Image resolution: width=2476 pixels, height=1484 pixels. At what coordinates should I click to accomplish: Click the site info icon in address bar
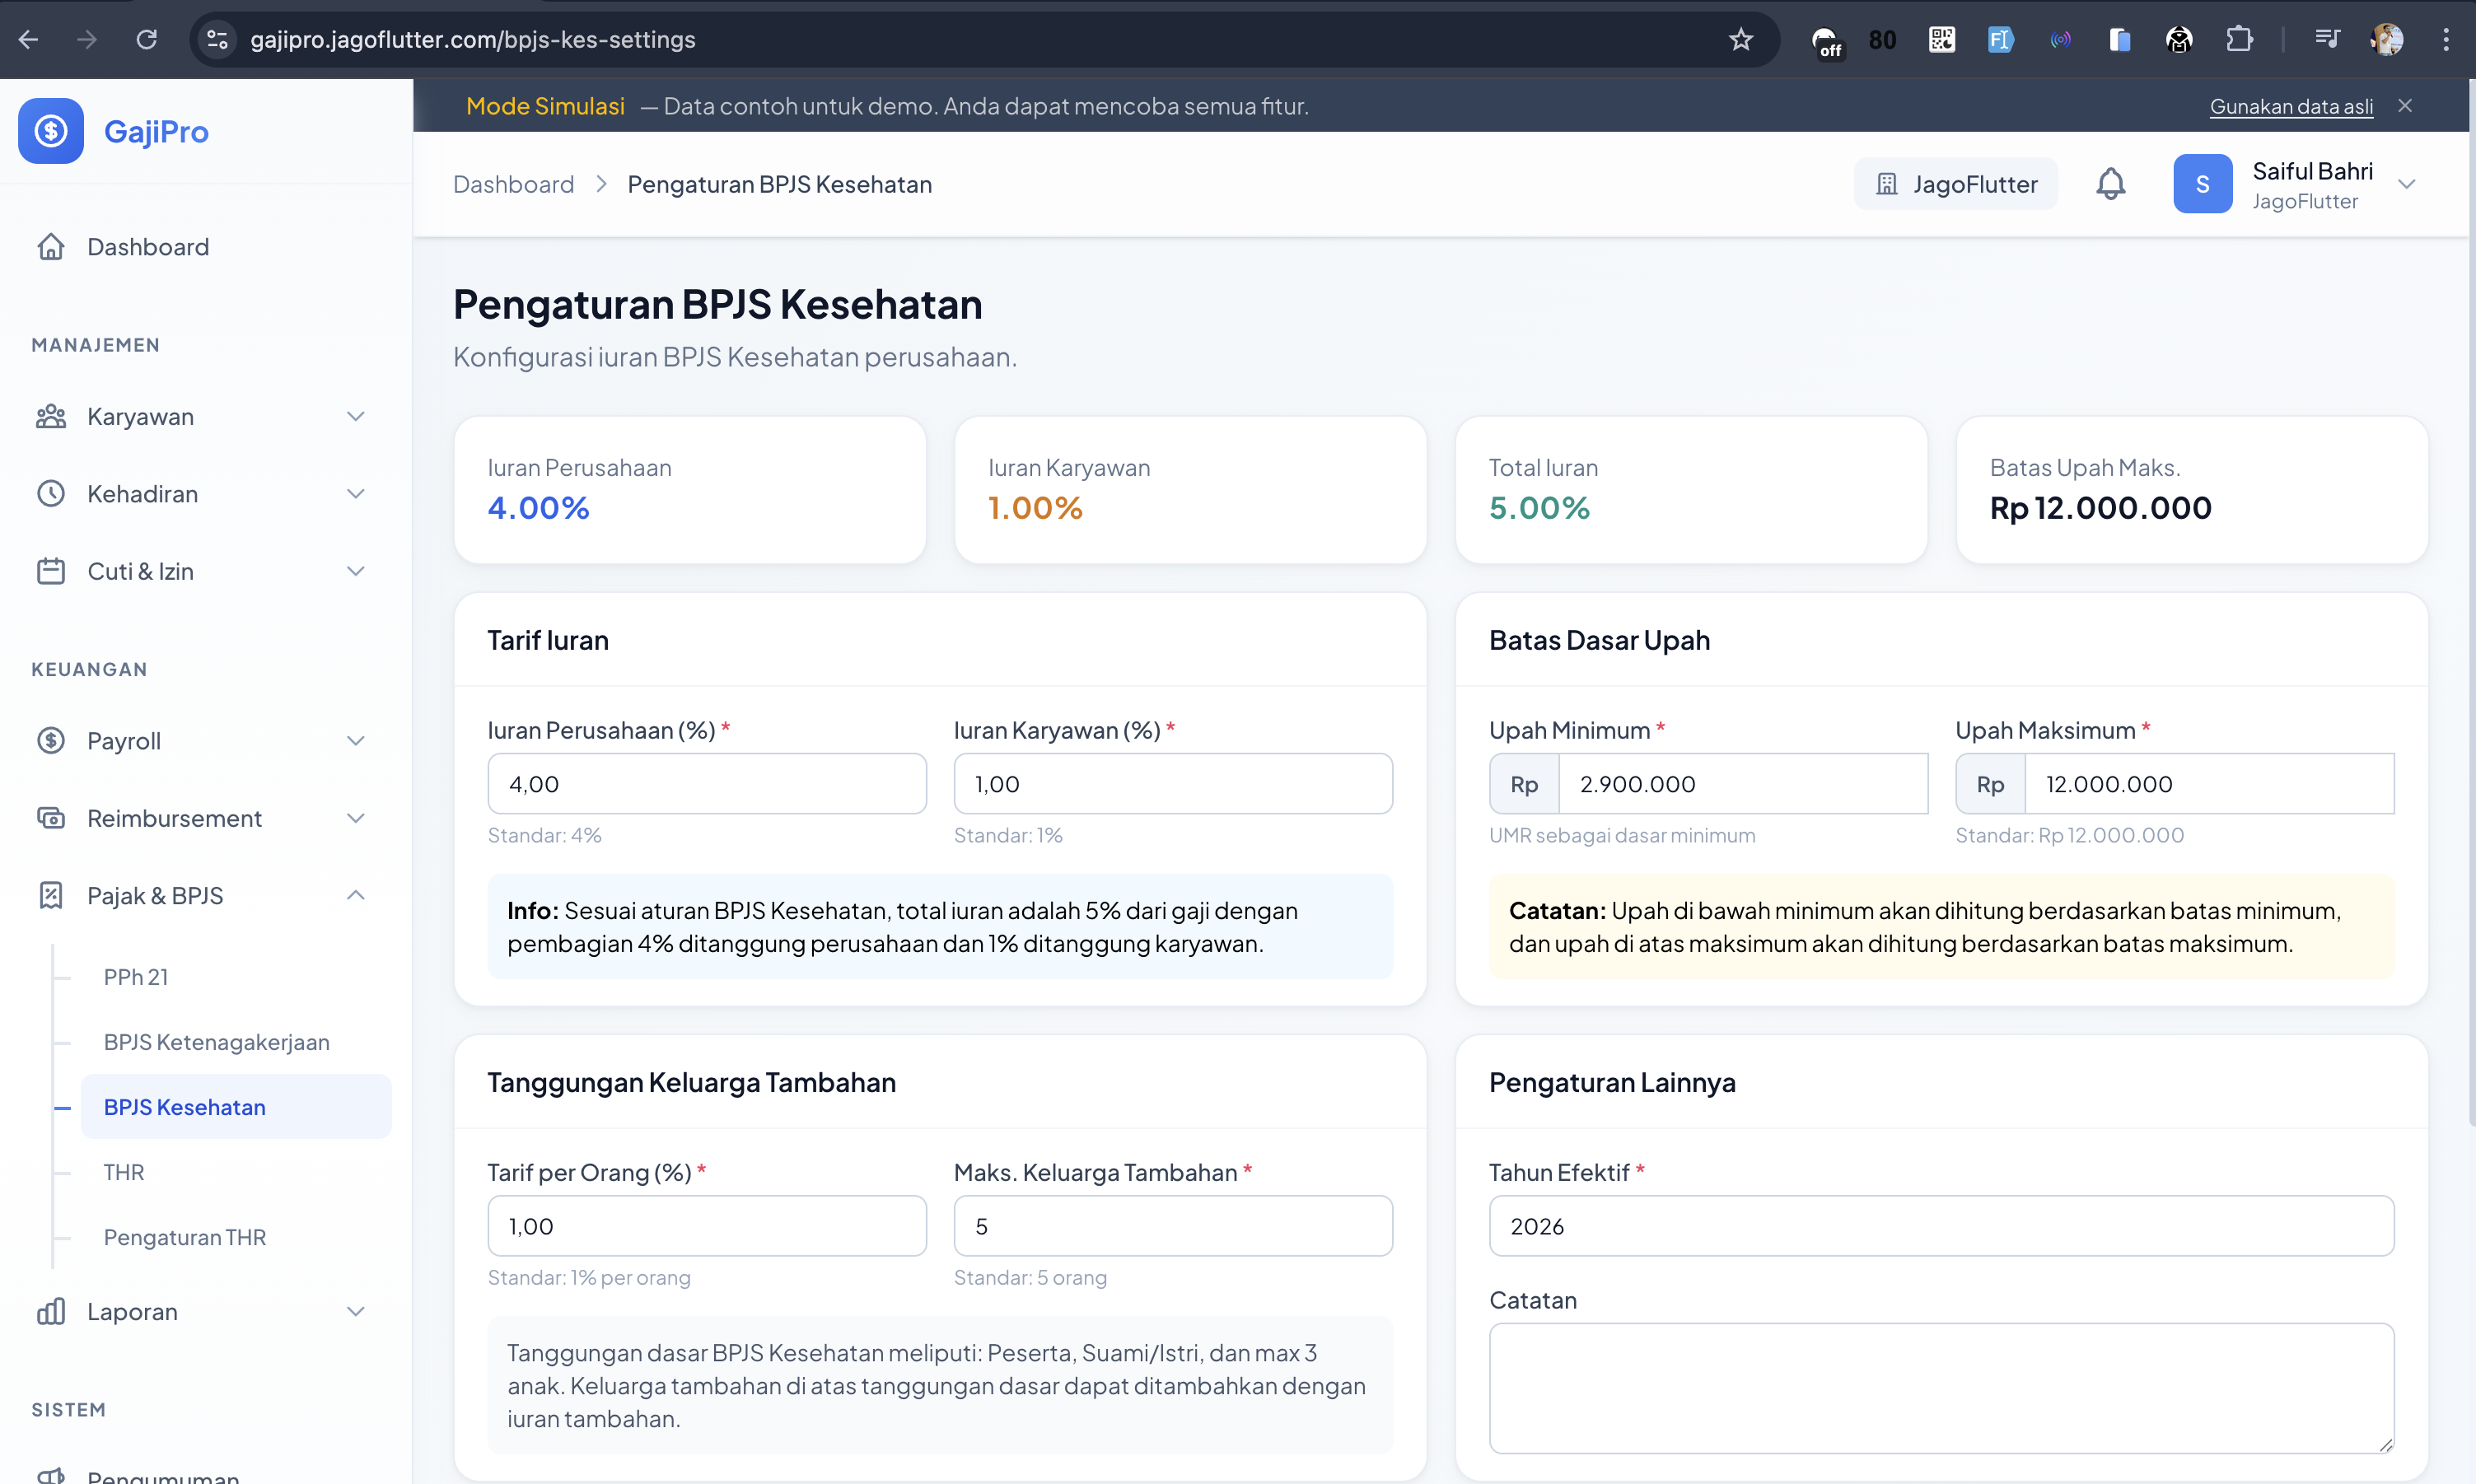(x=217, y=39)
